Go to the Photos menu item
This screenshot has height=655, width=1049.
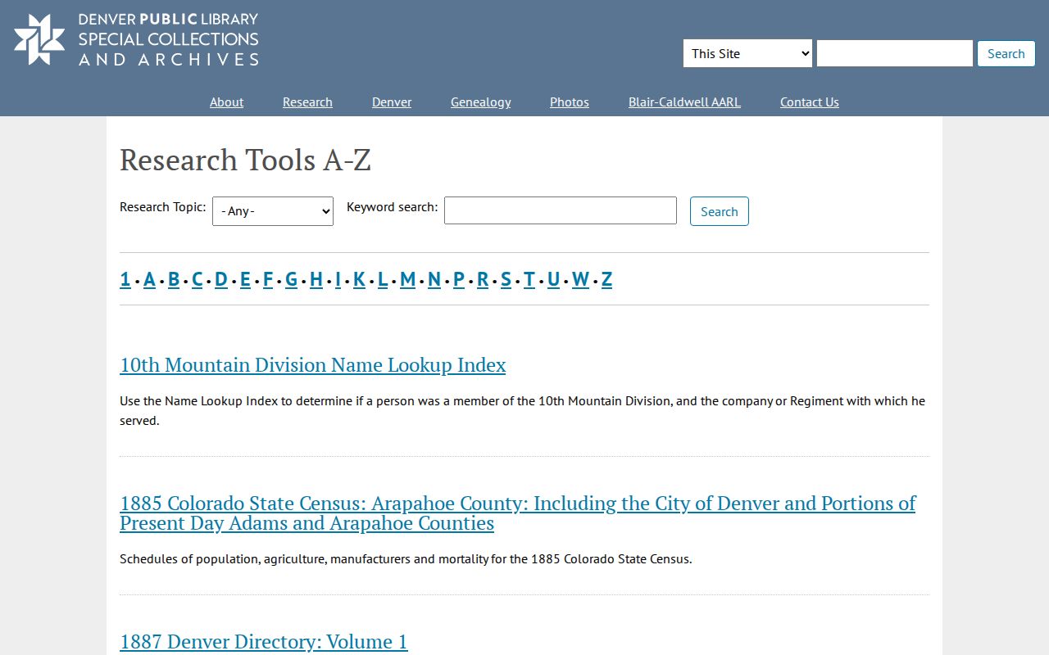(570, 102)
